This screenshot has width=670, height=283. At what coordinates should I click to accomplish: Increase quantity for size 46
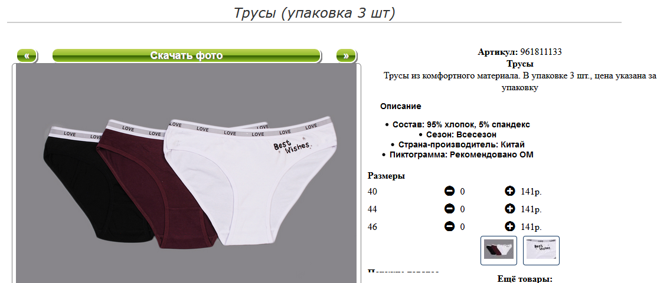point(510,226)
